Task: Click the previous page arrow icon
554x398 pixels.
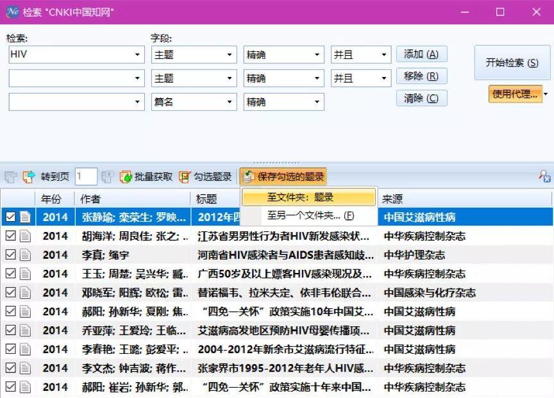Action: coord(11,177)
